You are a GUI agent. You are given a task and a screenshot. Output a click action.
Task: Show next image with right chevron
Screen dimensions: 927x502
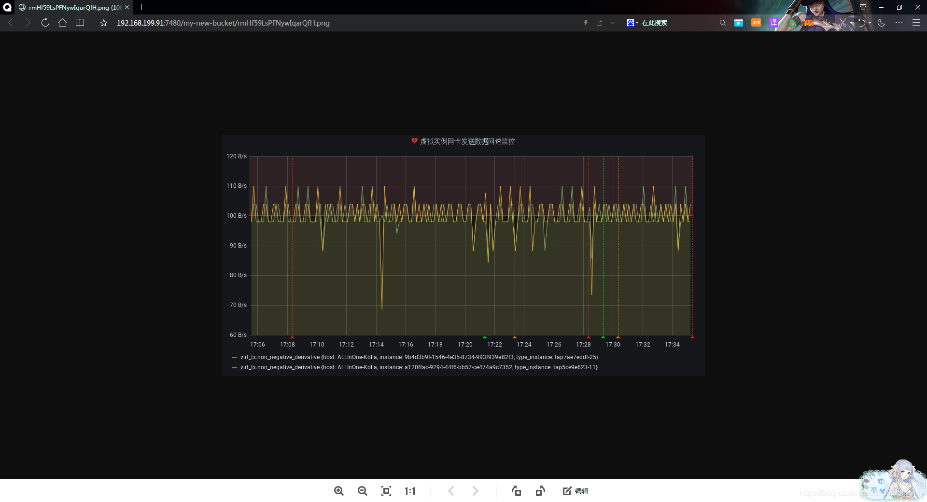476,491
